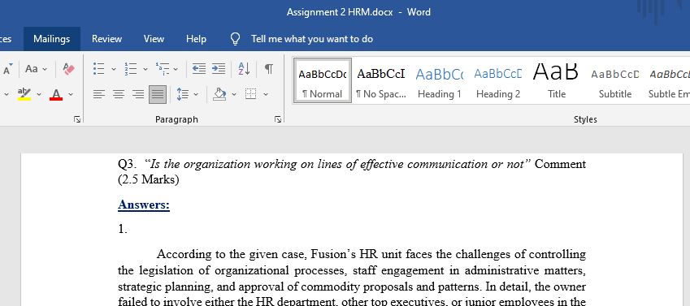
Task: Apply borders to the paragraph
Action: tap(251, 94)
